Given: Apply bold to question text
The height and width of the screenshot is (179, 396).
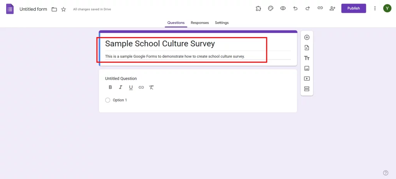Looking at the screenshot, I should point(110,87).
